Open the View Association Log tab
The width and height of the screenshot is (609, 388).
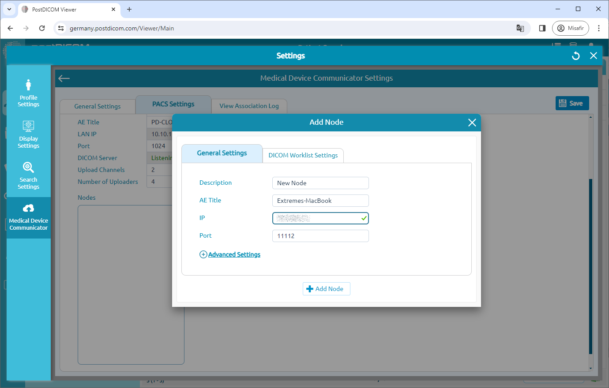(249, 106)
